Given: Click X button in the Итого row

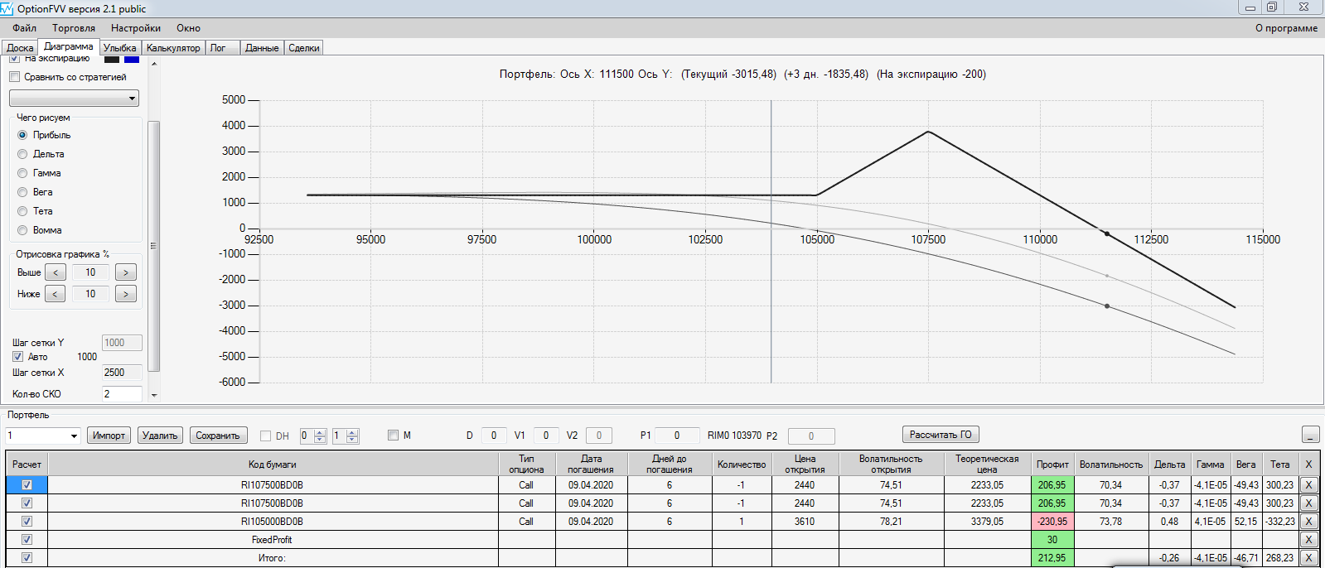Looking at the screenshot, I should click(x=1308, y=558).
